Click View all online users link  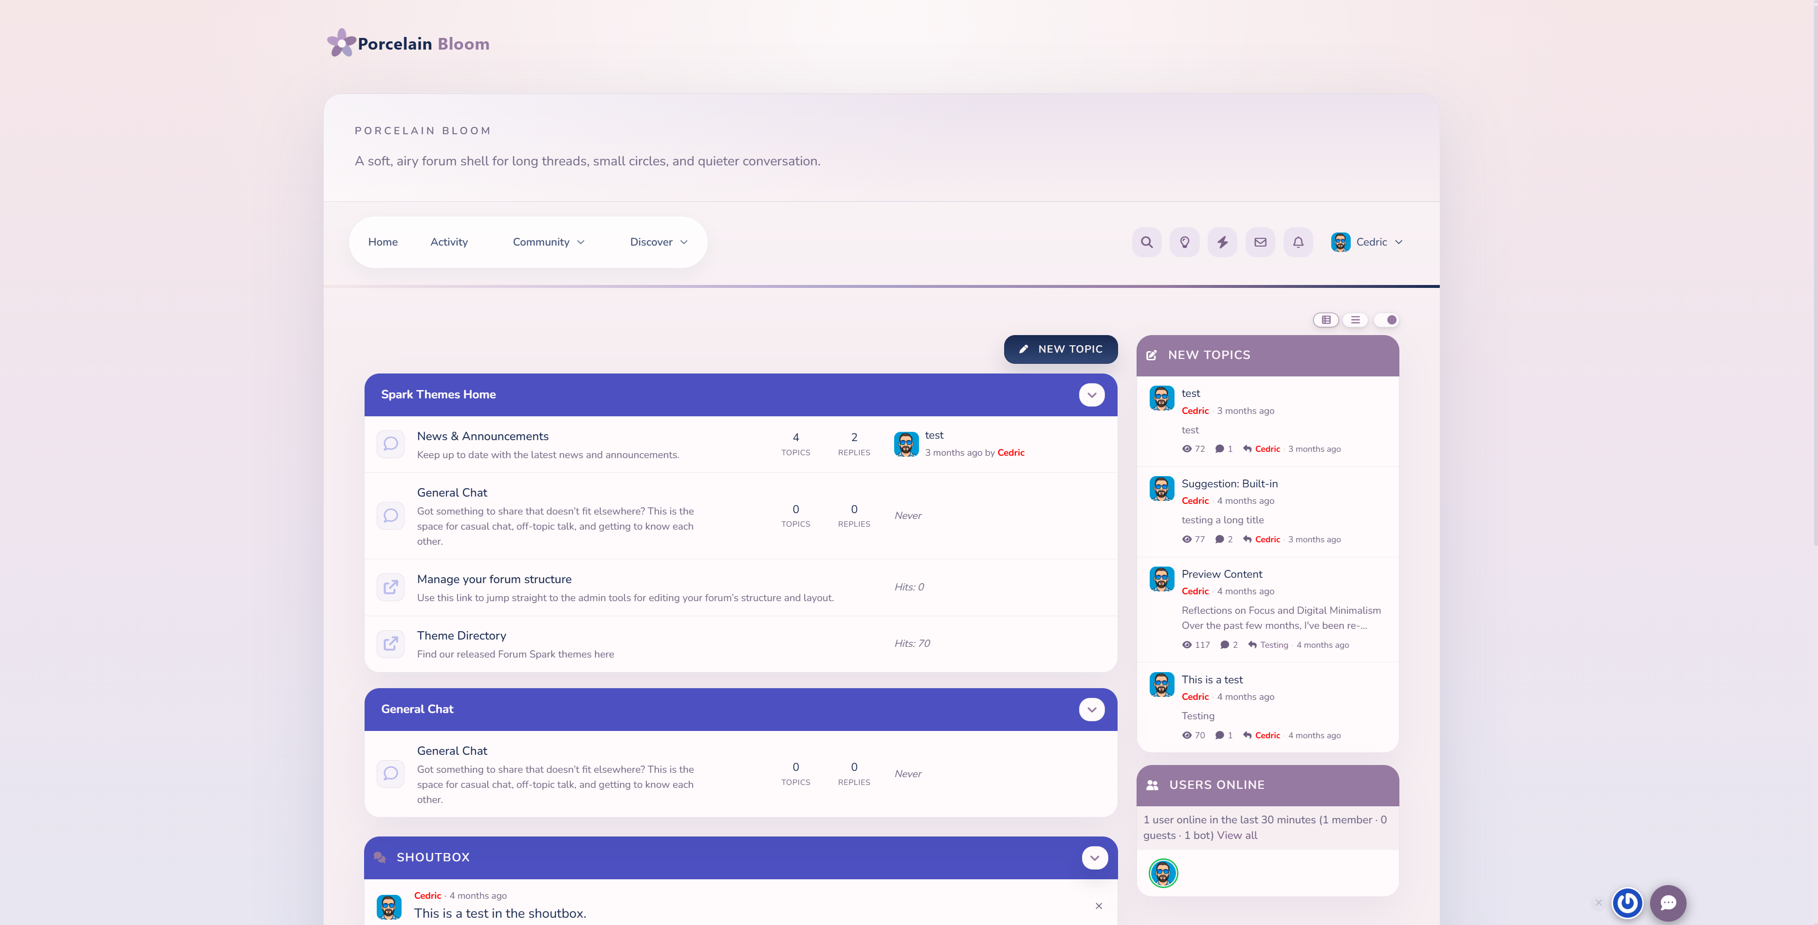(1237, 836)
